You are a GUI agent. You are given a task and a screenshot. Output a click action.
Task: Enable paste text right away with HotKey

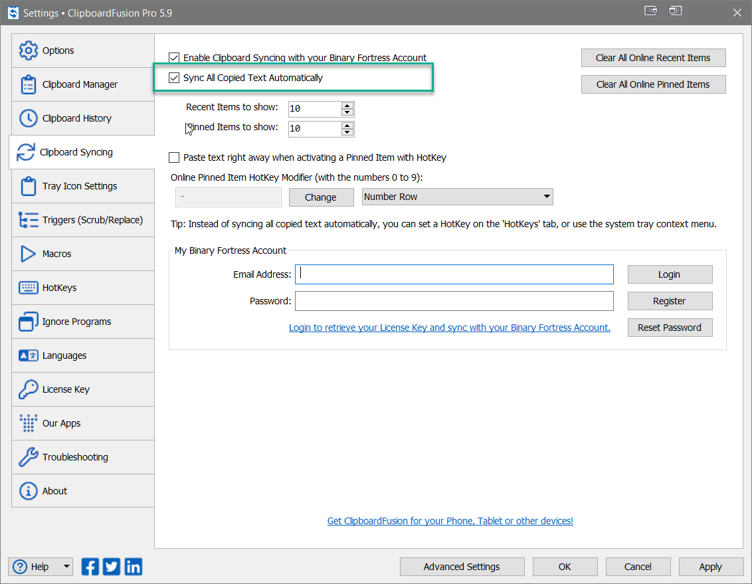tap(174, 157)
